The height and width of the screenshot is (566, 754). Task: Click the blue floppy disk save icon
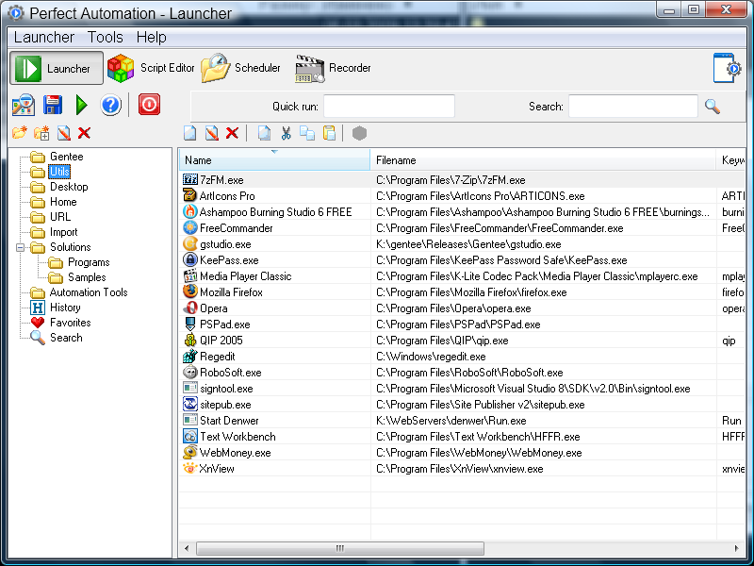point(53,105)
